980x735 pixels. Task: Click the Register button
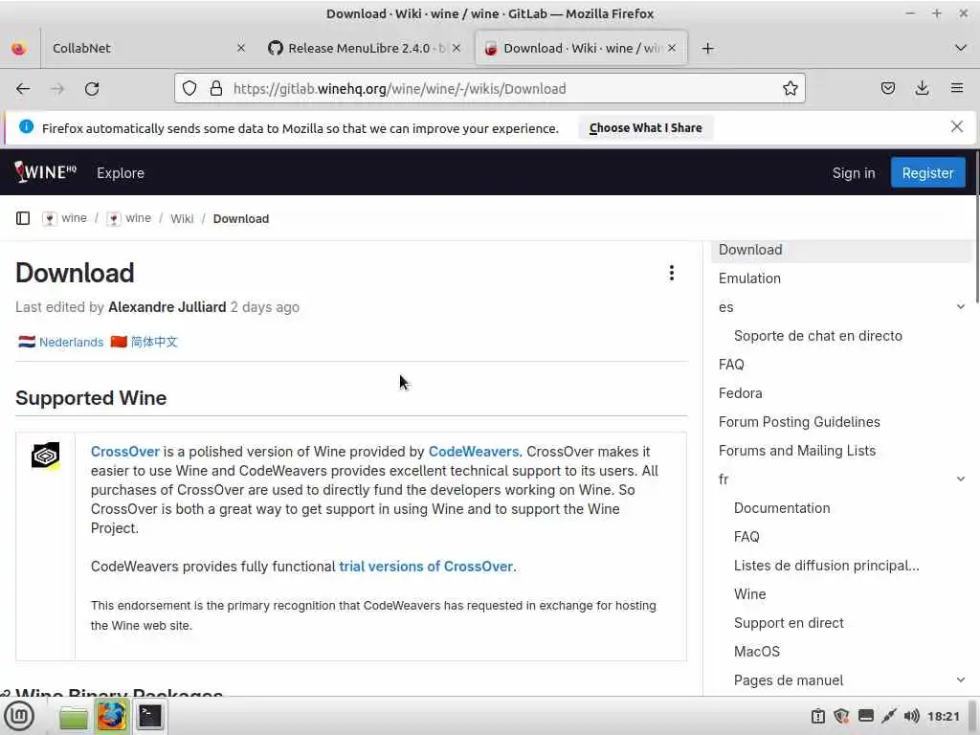tap(927, 173)
